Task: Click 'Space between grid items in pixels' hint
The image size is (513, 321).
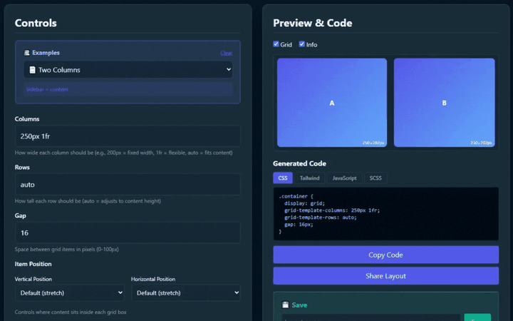Action: click(x=67, y=249)
